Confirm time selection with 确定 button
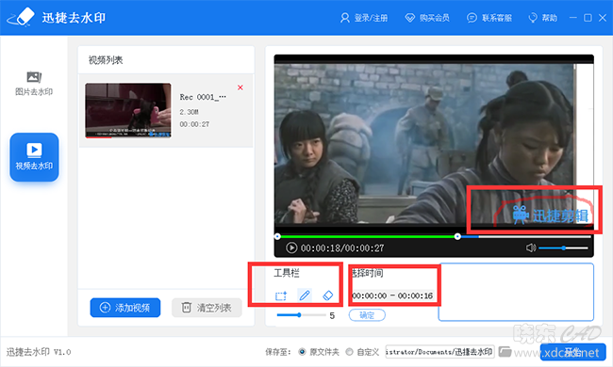 pyautogui.click(x=367, y=315)
